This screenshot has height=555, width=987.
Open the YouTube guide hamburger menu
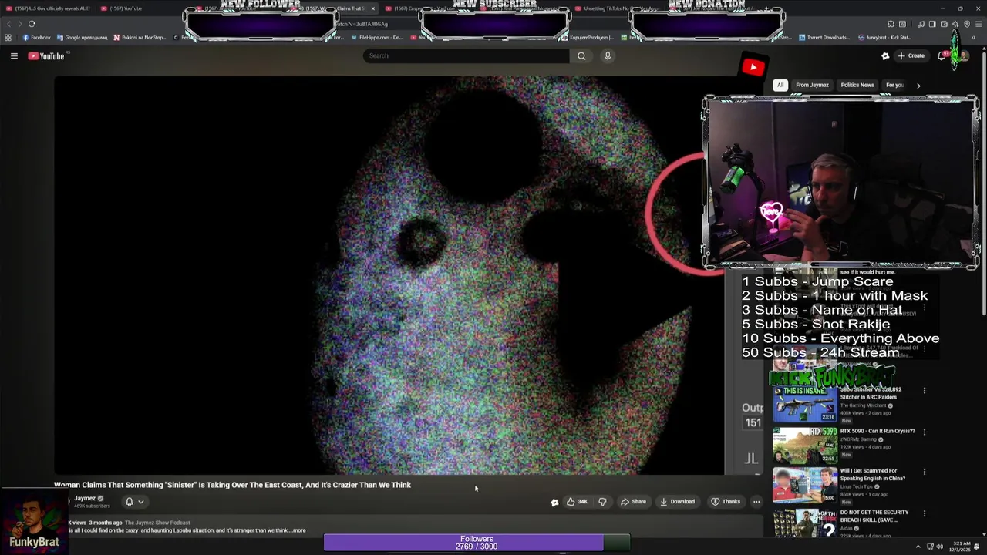click(14, 55)
